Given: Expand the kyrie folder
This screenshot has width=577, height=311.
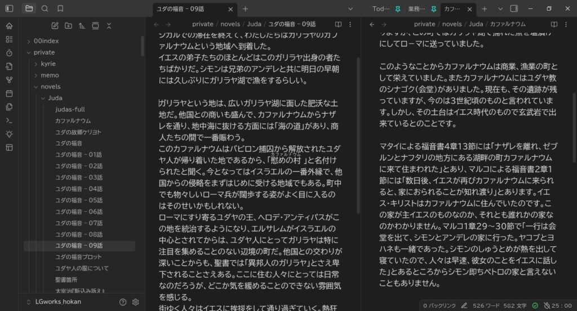Looking at the screenshot, I should [48, 64].
